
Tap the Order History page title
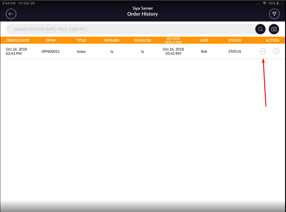click(x=143, y=14)
